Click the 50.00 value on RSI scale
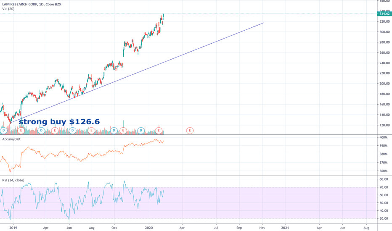392x231 pixels. pos(384,203)
